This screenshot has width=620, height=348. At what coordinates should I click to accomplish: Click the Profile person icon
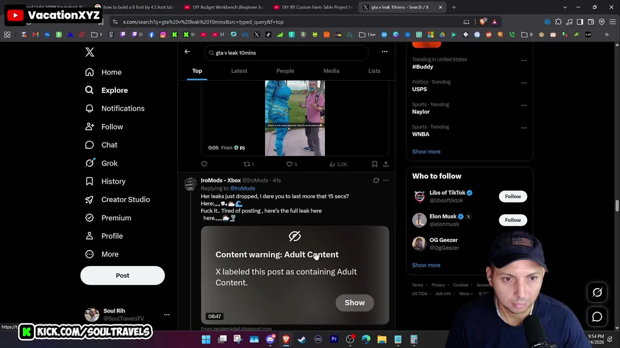tap(89, 236)
